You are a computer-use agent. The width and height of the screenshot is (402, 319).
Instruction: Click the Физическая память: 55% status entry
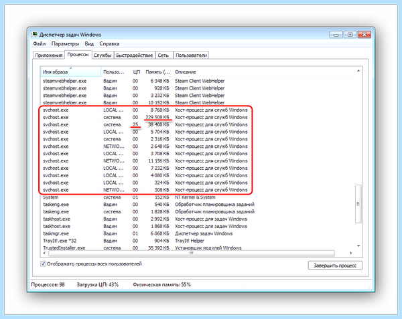[x=161, y=285]
